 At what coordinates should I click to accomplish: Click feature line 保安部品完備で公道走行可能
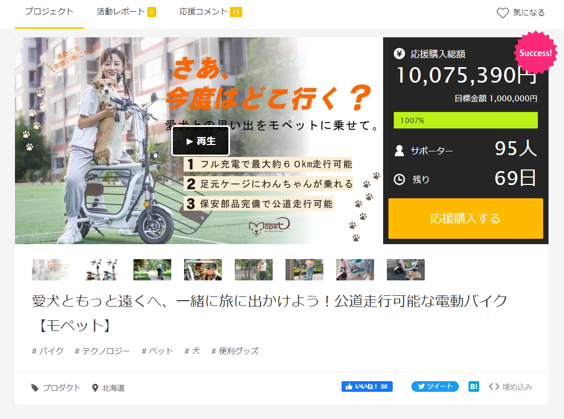[x=259, y=204]
